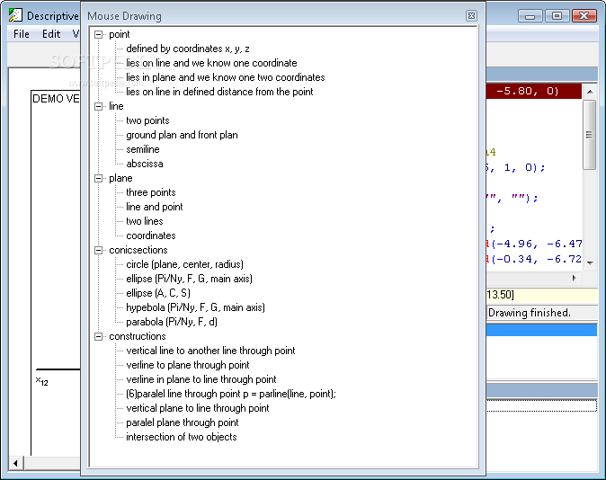Close the Mouse Drawing panel
Screen dimensions: 606x480
pos(471,16)
